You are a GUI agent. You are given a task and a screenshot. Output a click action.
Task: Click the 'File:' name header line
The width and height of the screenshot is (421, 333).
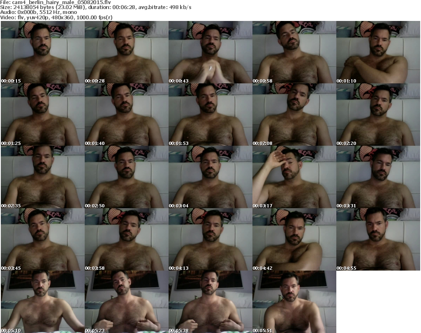[x=56, y=2]
